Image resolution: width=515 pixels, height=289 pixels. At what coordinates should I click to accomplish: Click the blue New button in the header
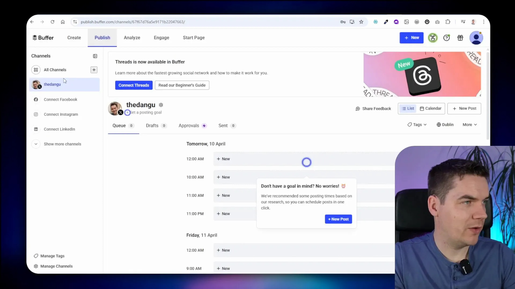[411, 38]
